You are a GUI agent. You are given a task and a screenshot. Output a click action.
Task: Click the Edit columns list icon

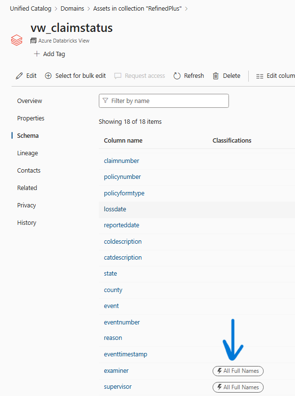pyautogui.click(x=260, y=76)
